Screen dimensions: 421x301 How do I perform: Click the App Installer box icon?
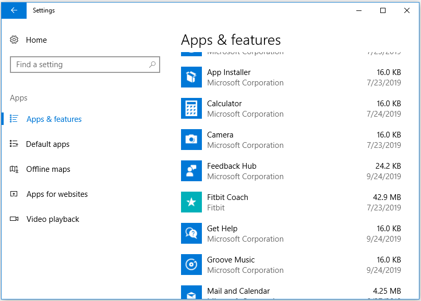191,77
